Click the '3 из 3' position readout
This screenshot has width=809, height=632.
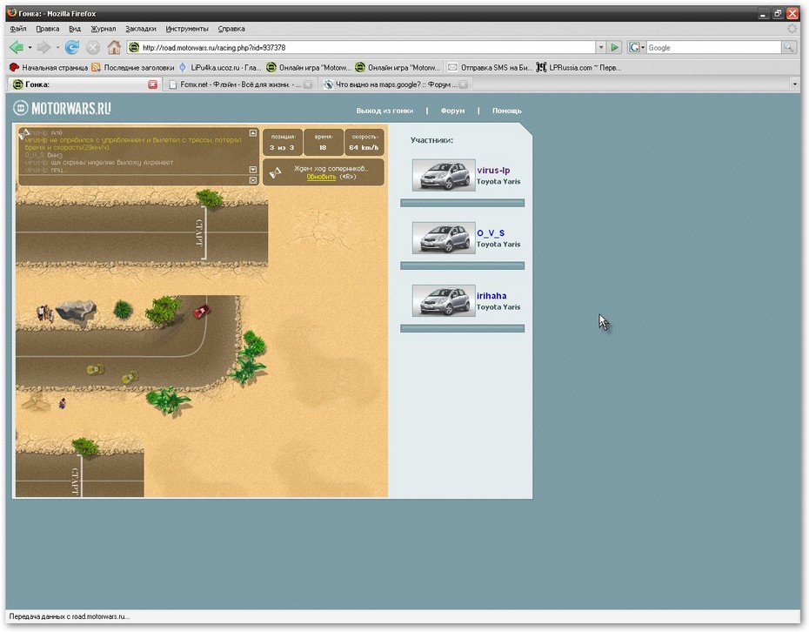pyautogui.click(x=282, y=147)
